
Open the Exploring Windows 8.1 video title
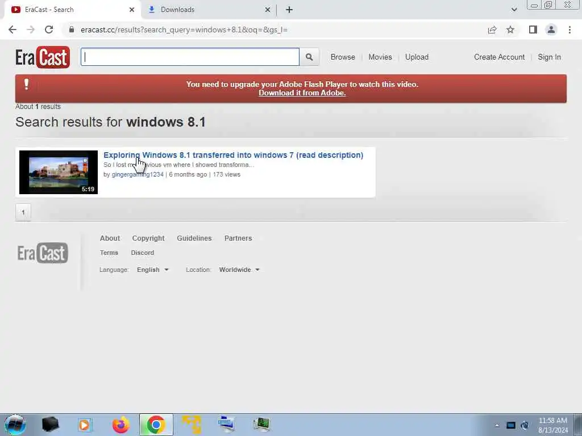point(233,155)
